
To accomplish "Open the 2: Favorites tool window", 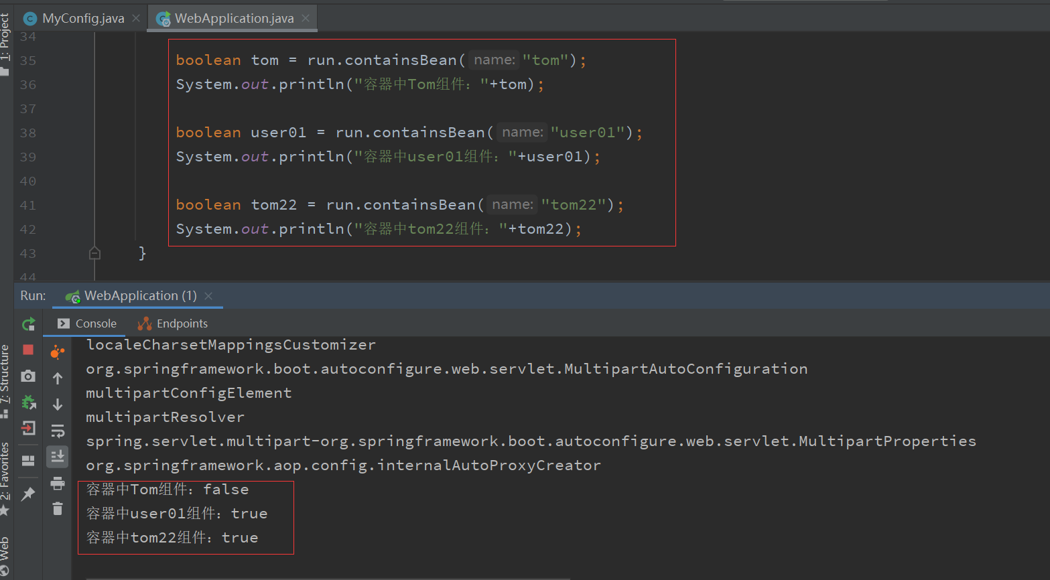I will [x=5, y=479].
